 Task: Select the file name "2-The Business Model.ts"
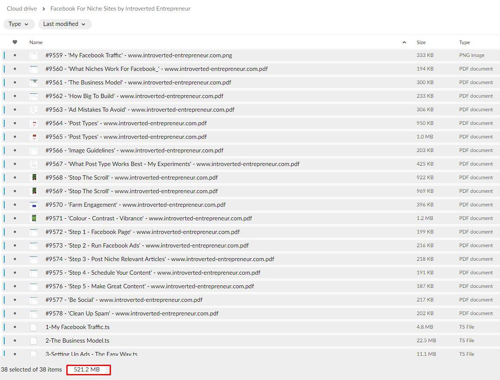77,341
